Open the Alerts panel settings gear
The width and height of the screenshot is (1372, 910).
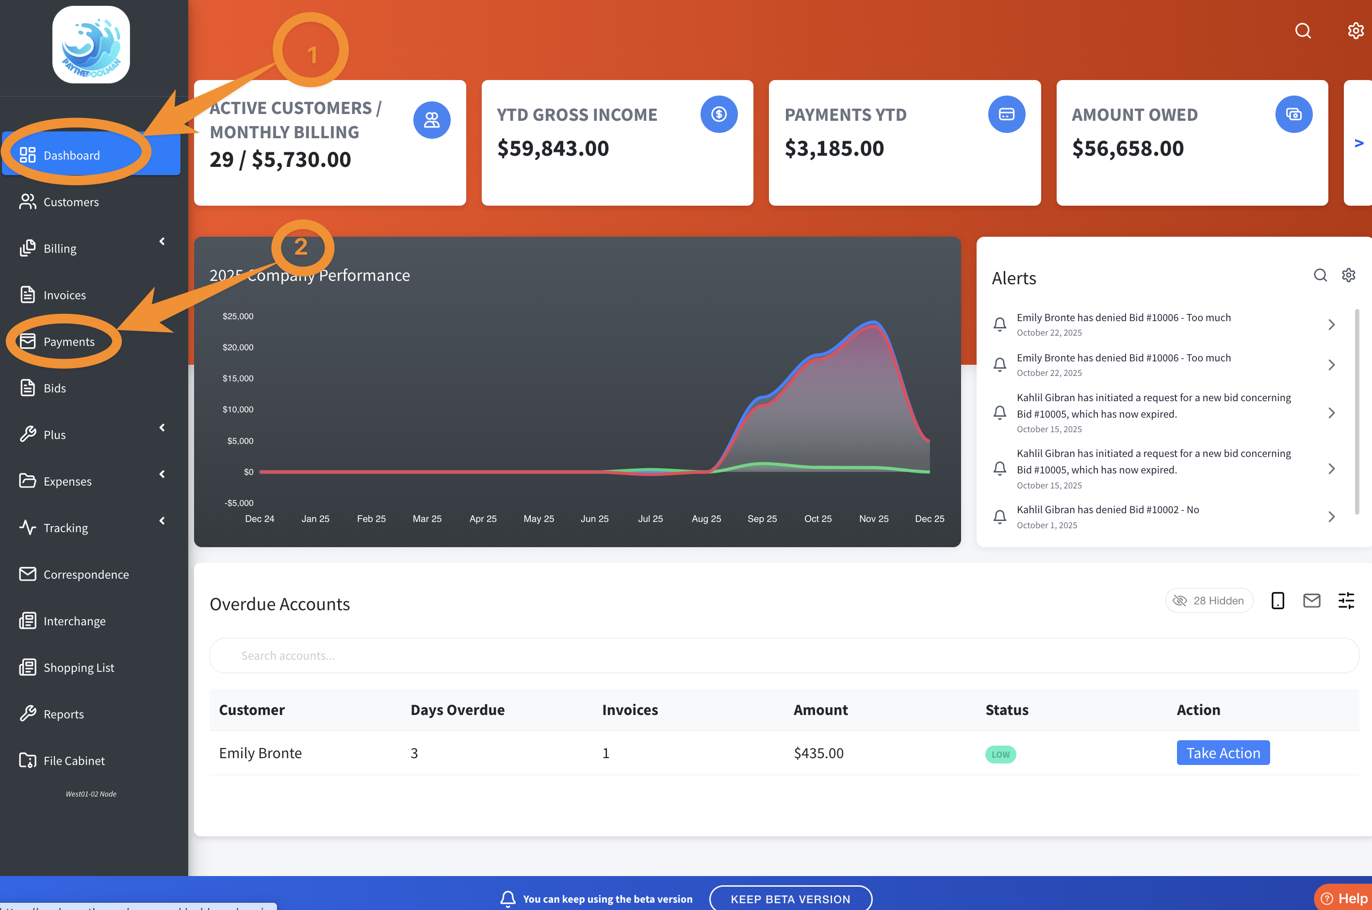1348,275
